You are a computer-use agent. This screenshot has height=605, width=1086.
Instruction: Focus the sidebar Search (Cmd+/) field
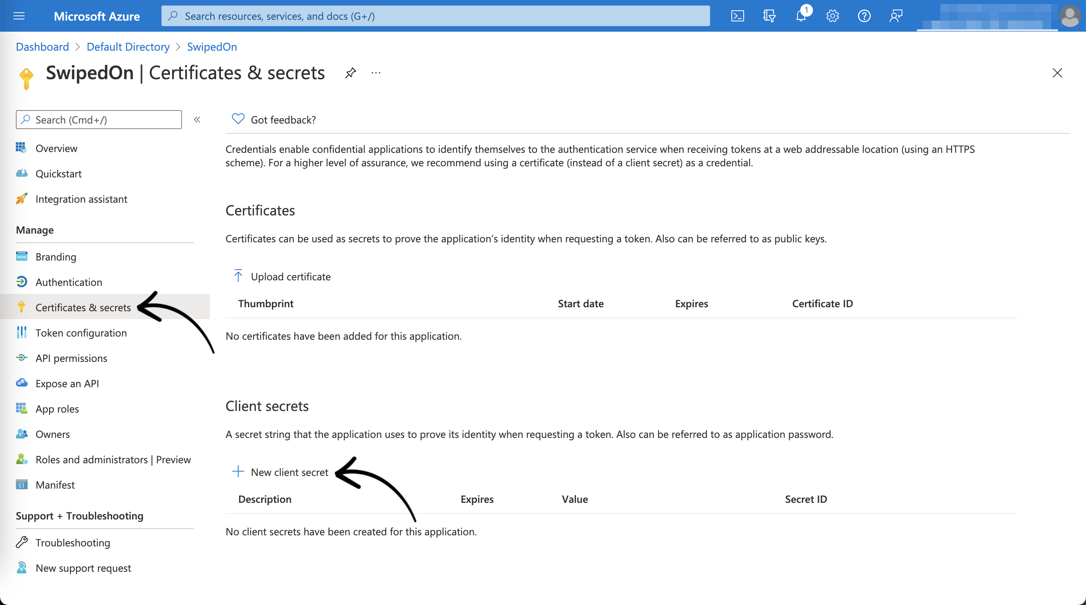click(x=99, y=120)
